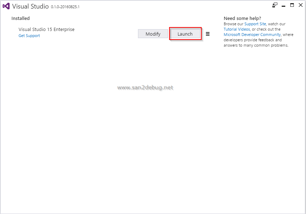
Task: Click the Launch button
Action: click(x=185, y=34)
